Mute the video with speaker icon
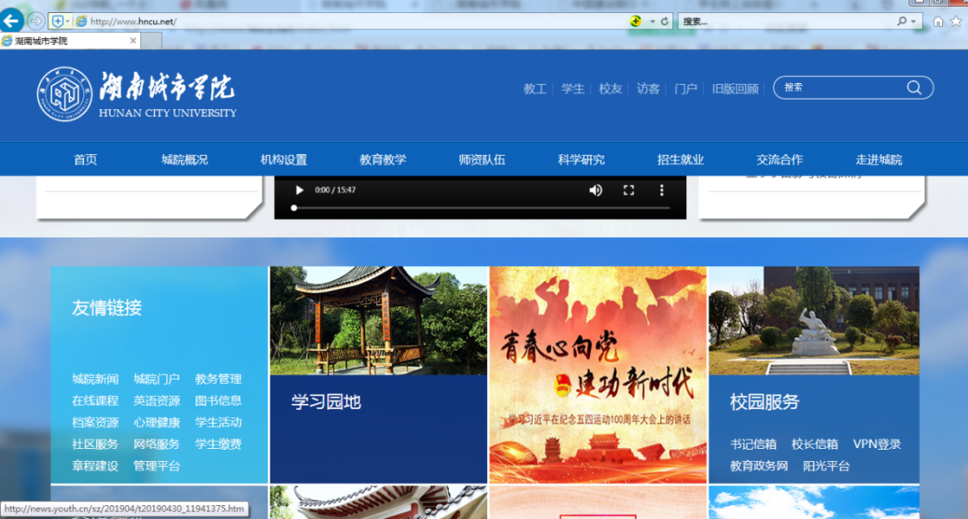The height and width of the screenshot is (519, 968). [x=595, y=190]
